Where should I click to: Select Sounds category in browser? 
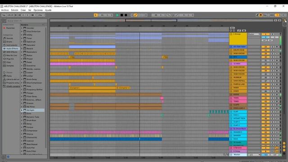pyautogui.click(x=9, y=38)
